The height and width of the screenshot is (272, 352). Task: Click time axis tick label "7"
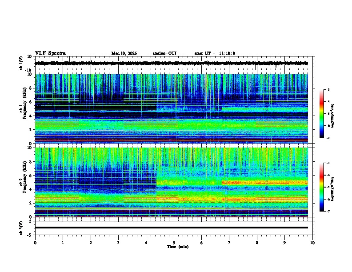tap(229, 243)
